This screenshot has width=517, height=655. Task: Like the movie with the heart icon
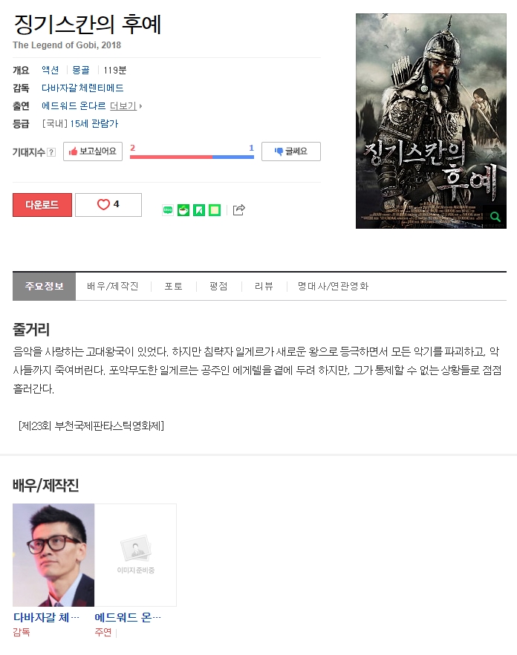click(x=108, y=205)
